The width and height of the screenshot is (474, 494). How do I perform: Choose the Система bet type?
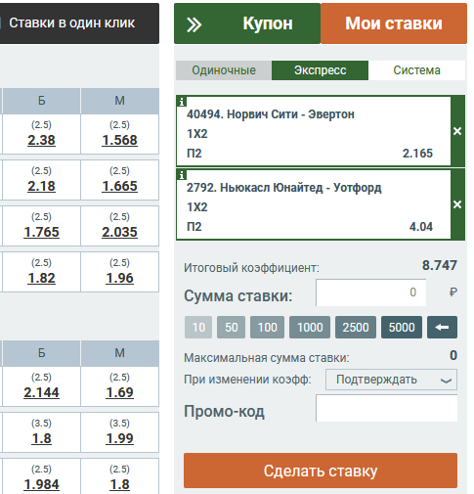point(416,70)
